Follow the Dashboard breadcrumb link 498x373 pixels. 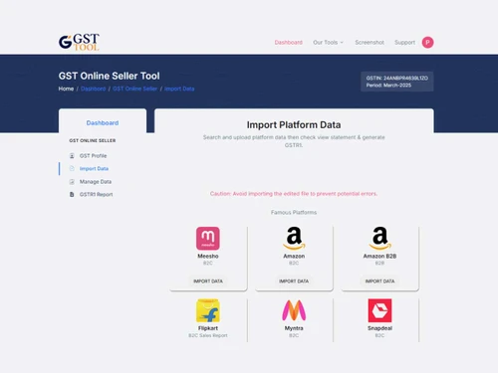(x=94, y=89)
